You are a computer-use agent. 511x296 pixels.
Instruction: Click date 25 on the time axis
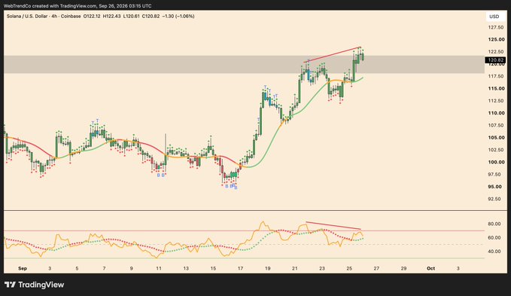(349, 268)
